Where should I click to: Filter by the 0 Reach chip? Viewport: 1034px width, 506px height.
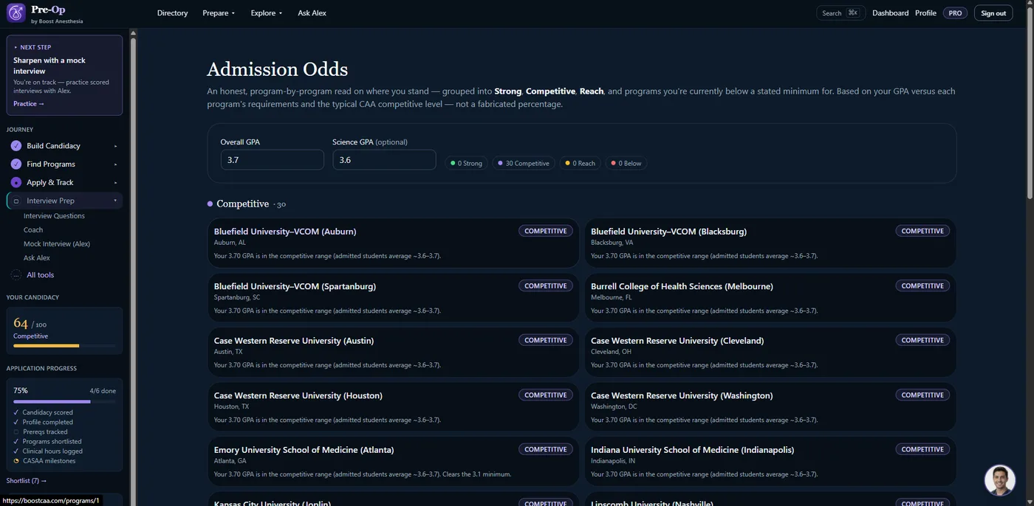[x=581, y=163]
